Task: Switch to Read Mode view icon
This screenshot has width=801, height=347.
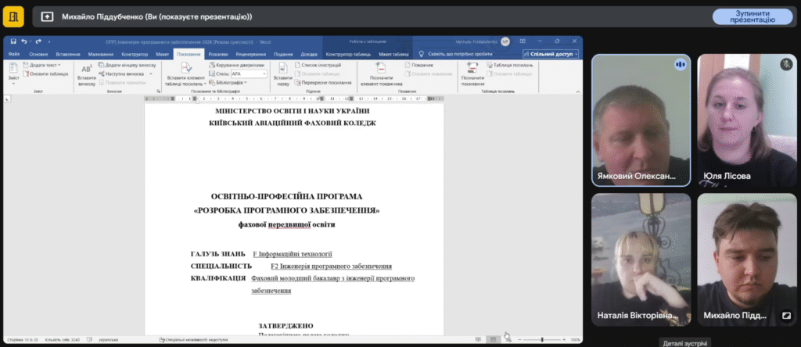Action: [478, 339]
